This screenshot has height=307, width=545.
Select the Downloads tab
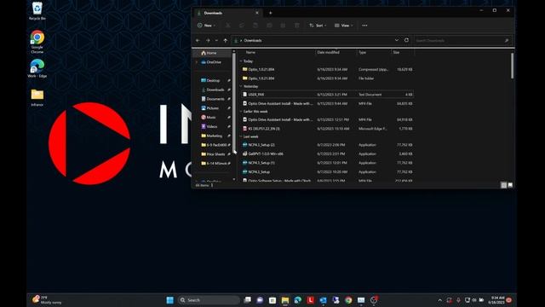click(x=227, y=13)
